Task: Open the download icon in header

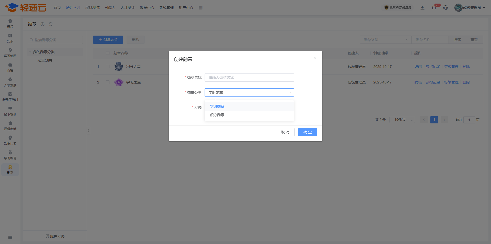Action: pyautogui.click(x=422, y=8)
